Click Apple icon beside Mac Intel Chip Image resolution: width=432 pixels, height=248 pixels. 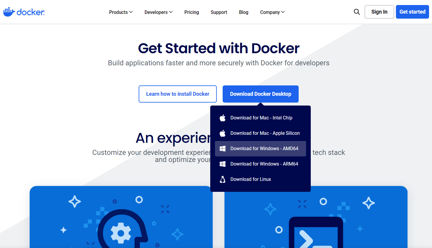pos(223,118)
